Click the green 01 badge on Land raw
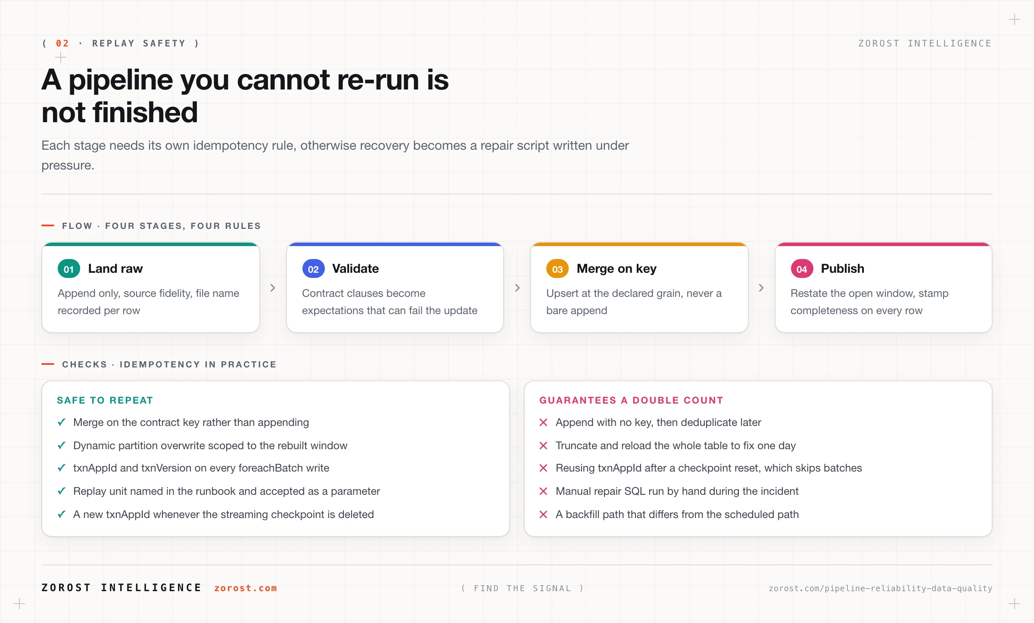The height and width of the screenshot is (623, 1034). [69, 269]
